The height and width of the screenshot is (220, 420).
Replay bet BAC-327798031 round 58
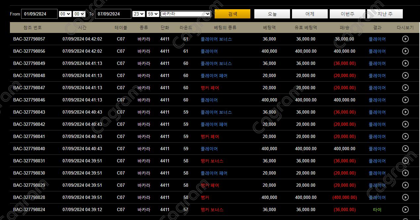tap(405, 161)
